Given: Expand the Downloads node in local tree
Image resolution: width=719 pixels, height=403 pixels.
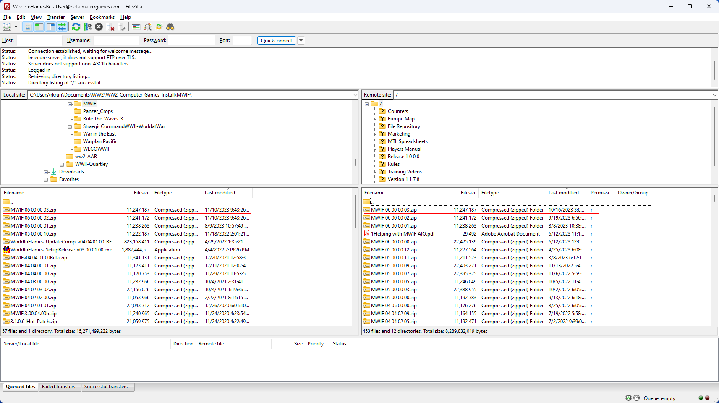Looking at the screenshot, I should tap(46, 172).
